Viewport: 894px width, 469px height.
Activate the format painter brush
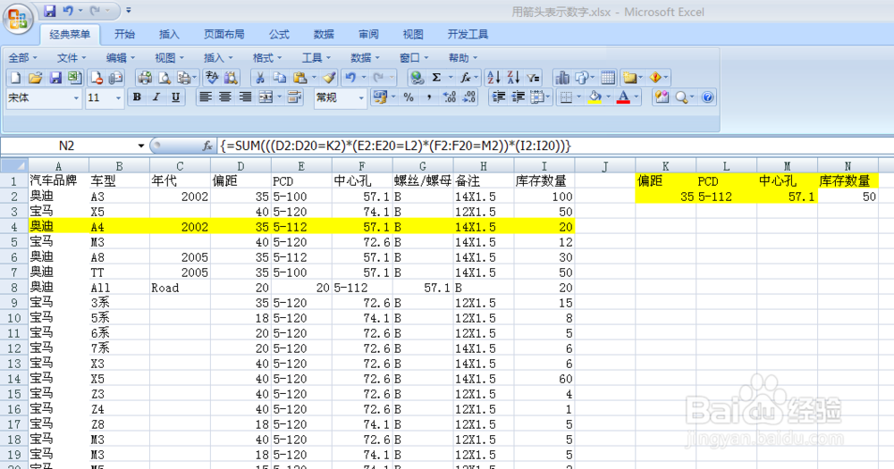coord(329,78)
